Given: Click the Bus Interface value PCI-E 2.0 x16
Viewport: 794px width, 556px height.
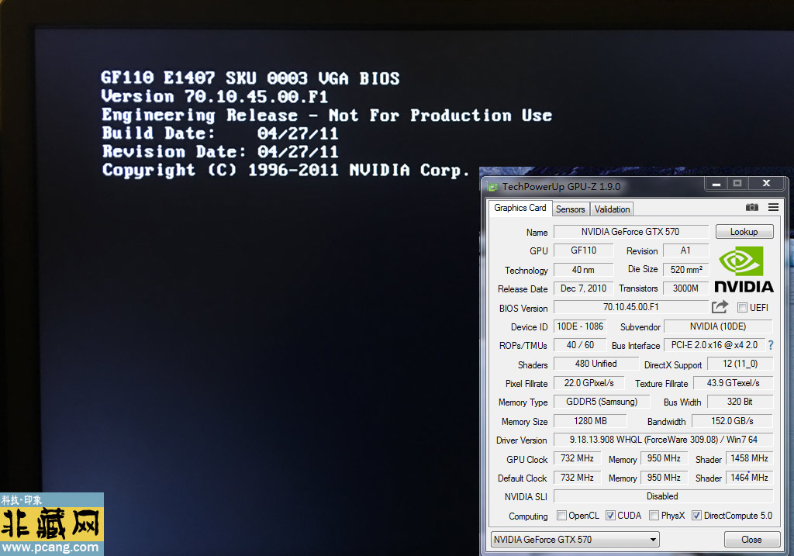Looking at the screenshot, I should (x=714, y=345).
